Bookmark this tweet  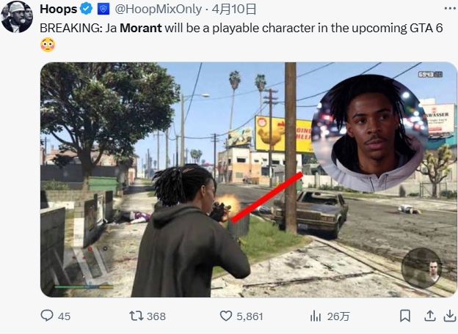coord(405,316)
